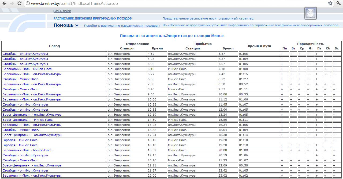Select the 16.34 arrival time cell
This screenshot has width=343, height=179.
pos(228,125)
